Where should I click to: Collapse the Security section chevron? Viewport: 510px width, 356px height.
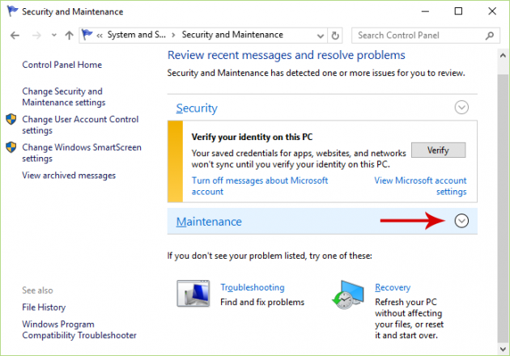pos(461,107)
